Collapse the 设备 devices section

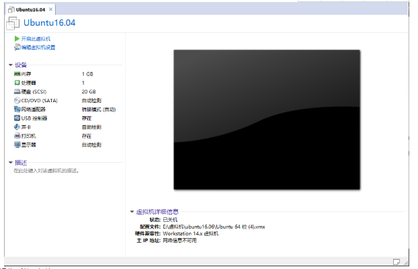pos(11,65)
